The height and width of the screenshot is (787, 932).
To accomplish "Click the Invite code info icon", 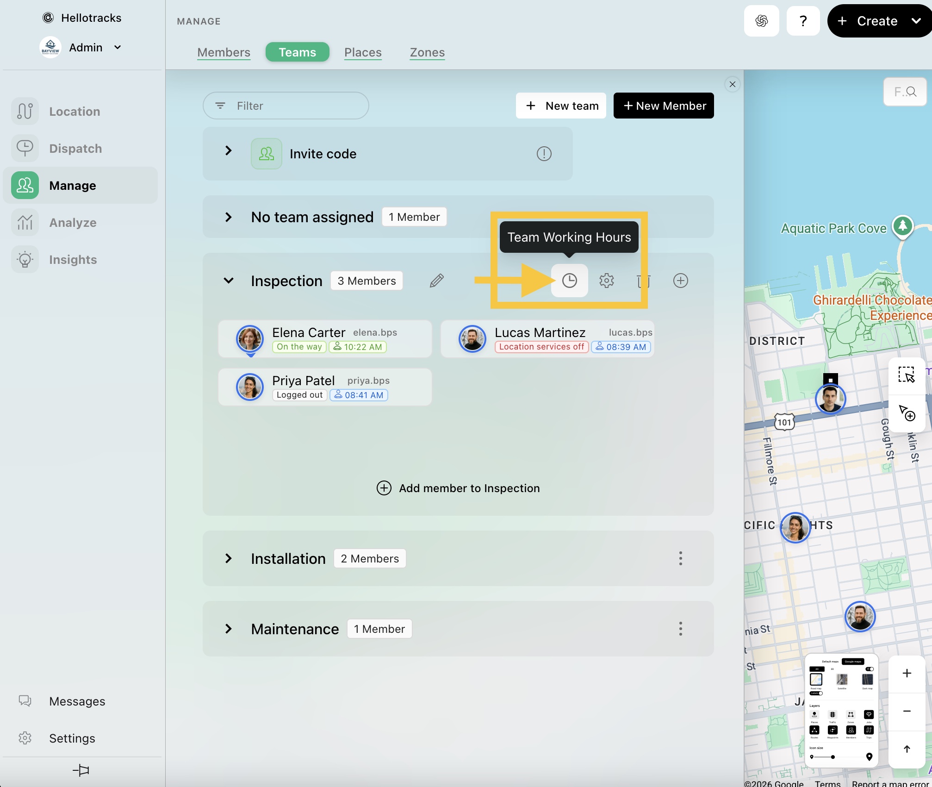I will (544, 154).
